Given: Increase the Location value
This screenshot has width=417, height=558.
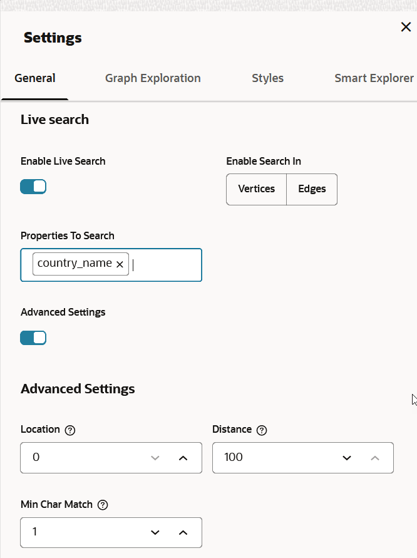Looking at the screenshot, I should pyautogui.click(x=183, y=458).
